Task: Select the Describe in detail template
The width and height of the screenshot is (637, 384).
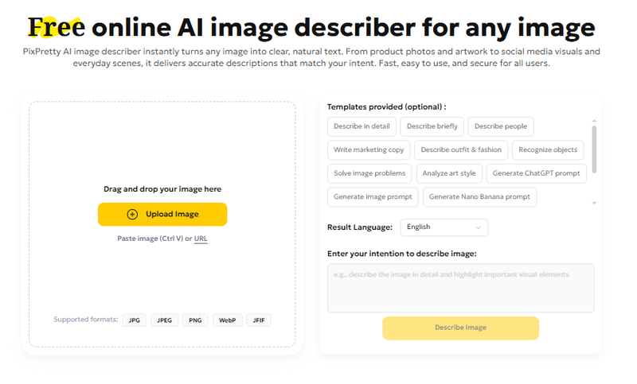Action: pyautogui.click(x=361, y=126)
